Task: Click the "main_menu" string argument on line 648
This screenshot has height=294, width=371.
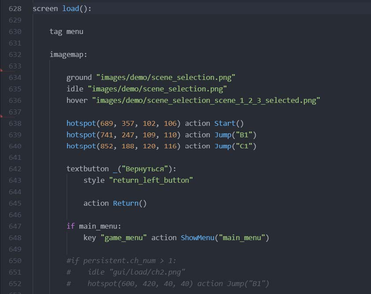Action: point(242,238)
